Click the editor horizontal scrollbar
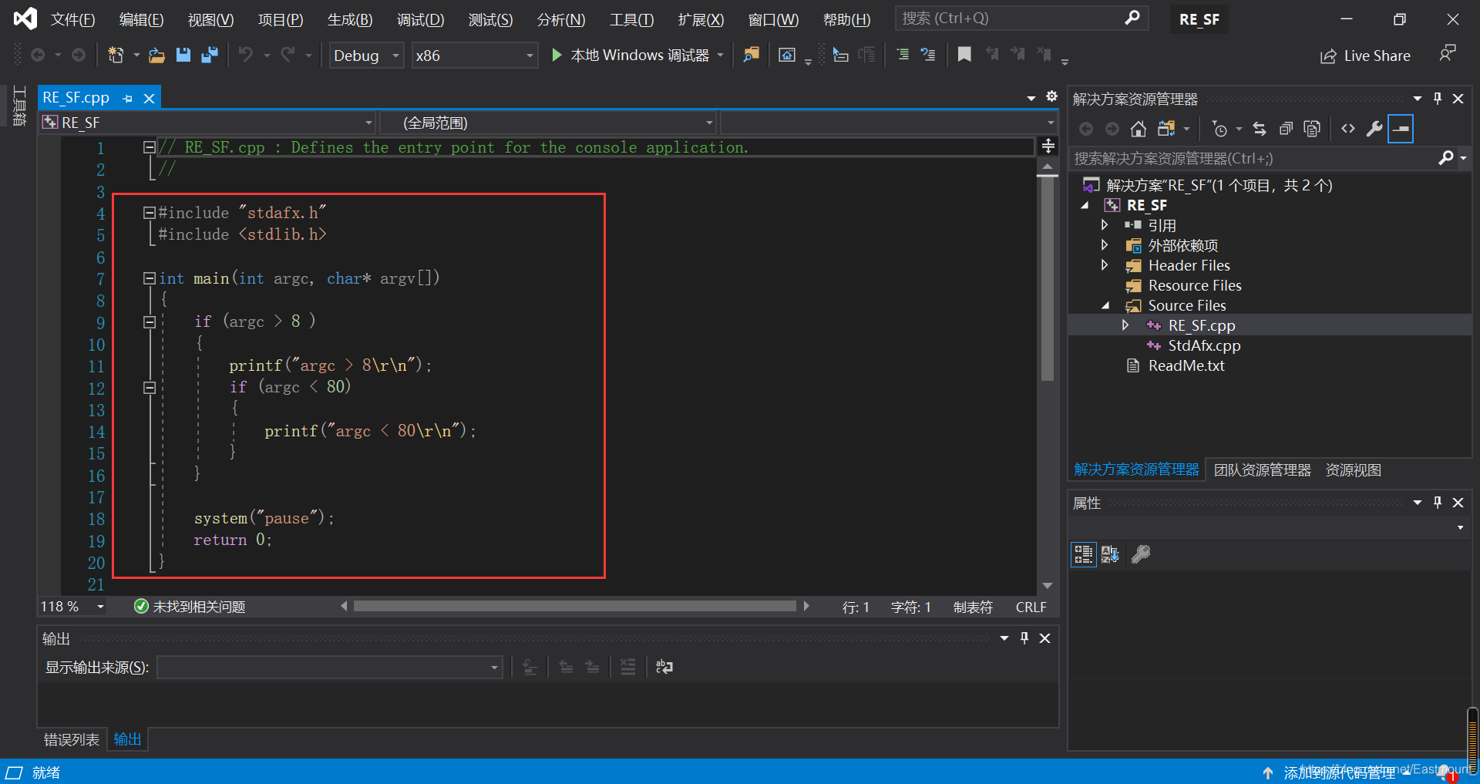 tap(574, 607)
